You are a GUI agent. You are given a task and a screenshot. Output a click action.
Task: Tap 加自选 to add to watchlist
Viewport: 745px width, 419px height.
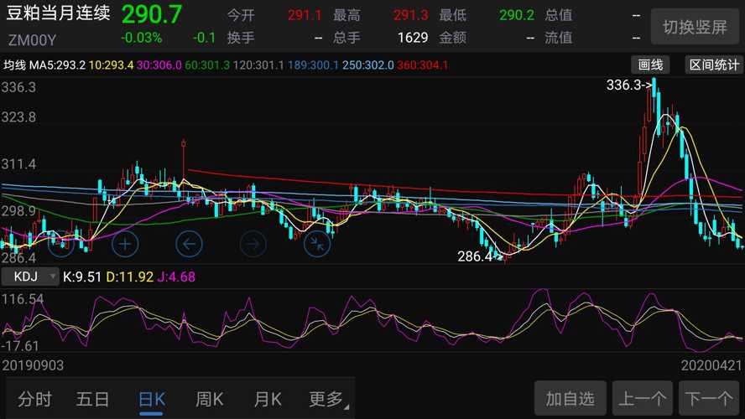pyautogui.click(x=570, y=399)
